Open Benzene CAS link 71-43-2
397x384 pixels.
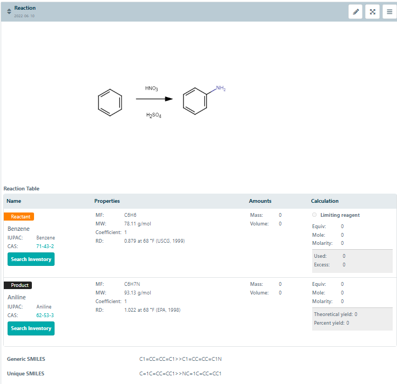(45, 246)
